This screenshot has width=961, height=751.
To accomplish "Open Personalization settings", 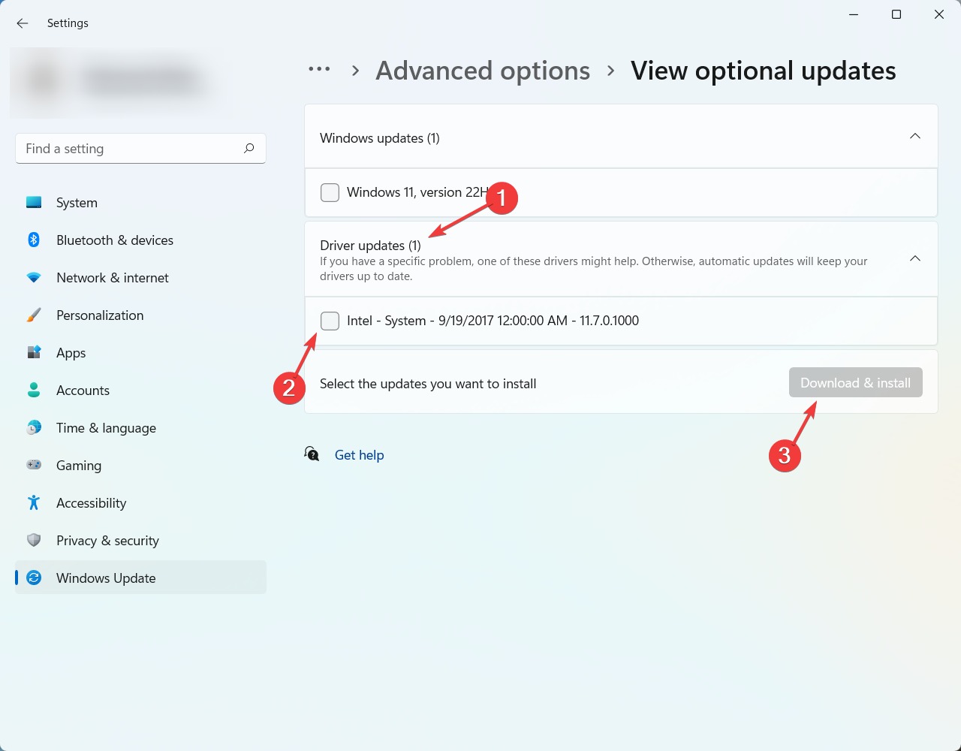I will coord(141,315).
